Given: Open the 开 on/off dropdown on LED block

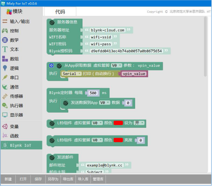Looking at the screenshot, I should pos(139,123).
